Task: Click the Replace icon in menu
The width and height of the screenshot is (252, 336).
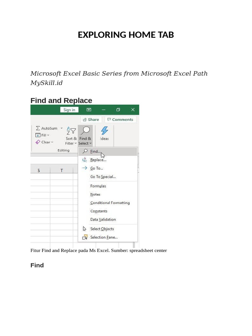Action: point(85,160)
